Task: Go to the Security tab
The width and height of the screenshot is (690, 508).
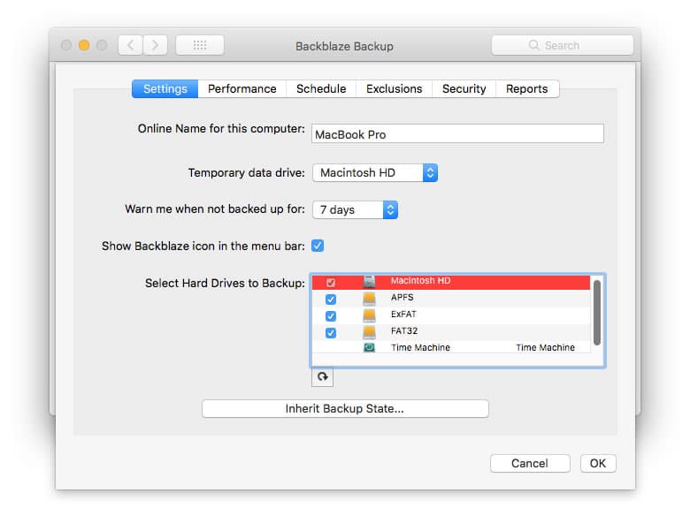Action: tap(464, 88)
